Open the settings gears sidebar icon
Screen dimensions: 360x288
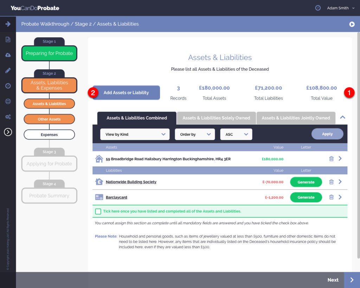(8, 117)
